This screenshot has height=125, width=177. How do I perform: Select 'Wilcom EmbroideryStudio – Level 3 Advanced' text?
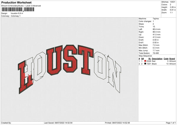pos(21,6)
